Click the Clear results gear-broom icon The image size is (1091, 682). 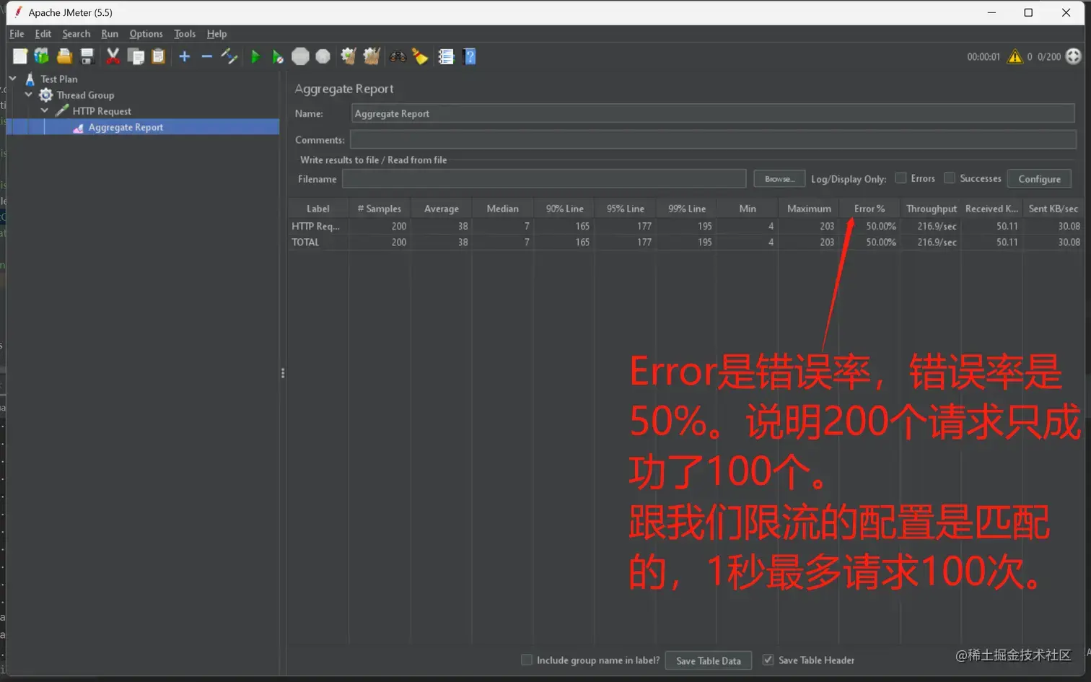pos(349,56)
